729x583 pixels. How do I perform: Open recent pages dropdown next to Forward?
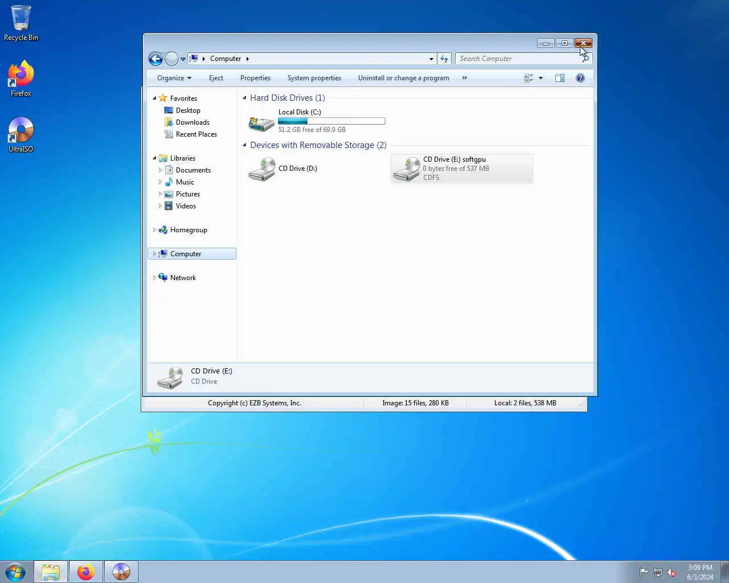pyautogui.click(x=183, y=59)
